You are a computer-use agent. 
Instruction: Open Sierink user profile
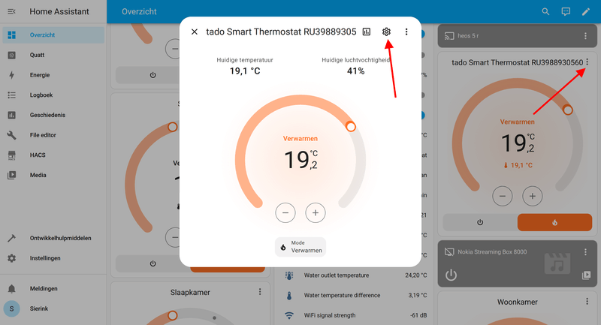point(53,308)
